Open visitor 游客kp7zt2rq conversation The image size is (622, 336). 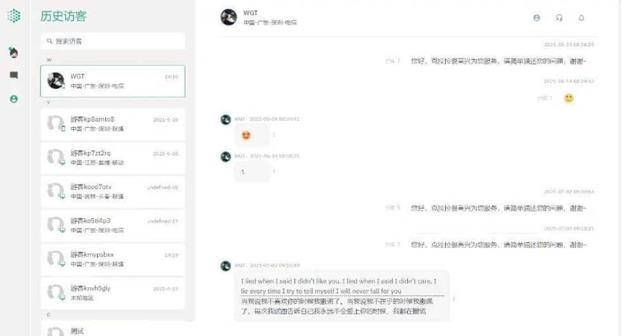(113, 158)
